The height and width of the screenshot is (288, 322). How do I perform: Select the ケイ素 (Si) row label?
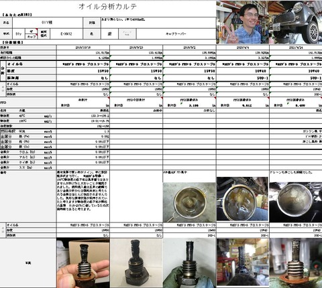click(28, 162)
